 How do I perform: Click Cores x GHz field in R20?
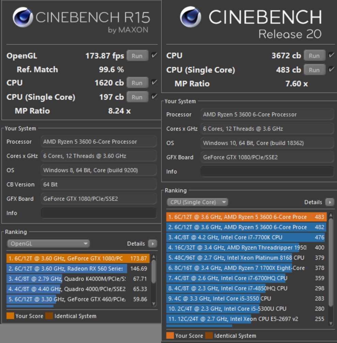point(267,128)
